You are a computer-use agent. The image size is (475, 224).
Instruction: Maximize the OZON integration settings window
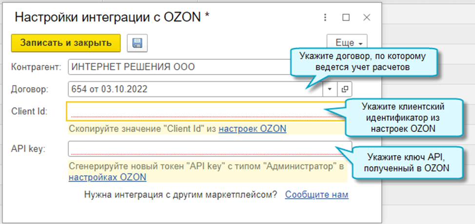(346, 18)
